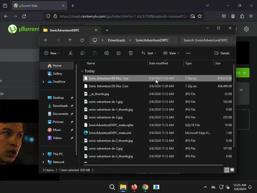Click the This PC monitor icon in address bar

(x=95, y=40)
